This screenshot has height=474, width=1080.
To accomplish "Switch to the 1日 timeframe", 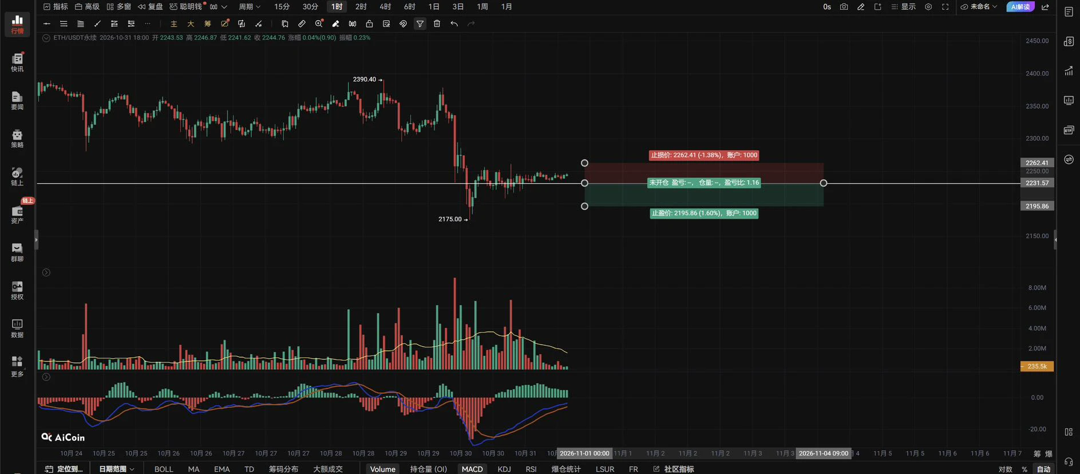I will point(434,7).
